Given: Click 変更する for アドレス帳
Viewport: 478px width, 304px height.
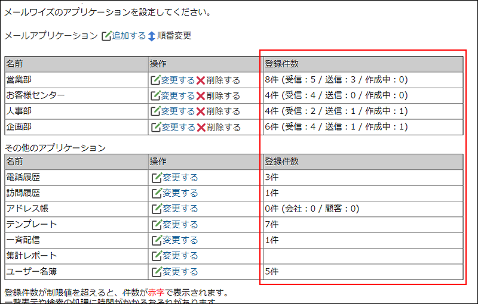Looking at the screenshot, I should (180, 209).
